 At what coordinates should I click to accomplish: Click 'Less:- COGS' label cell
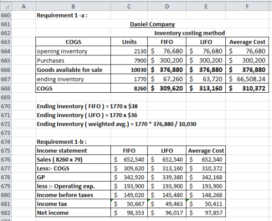(x=73, y=168)
